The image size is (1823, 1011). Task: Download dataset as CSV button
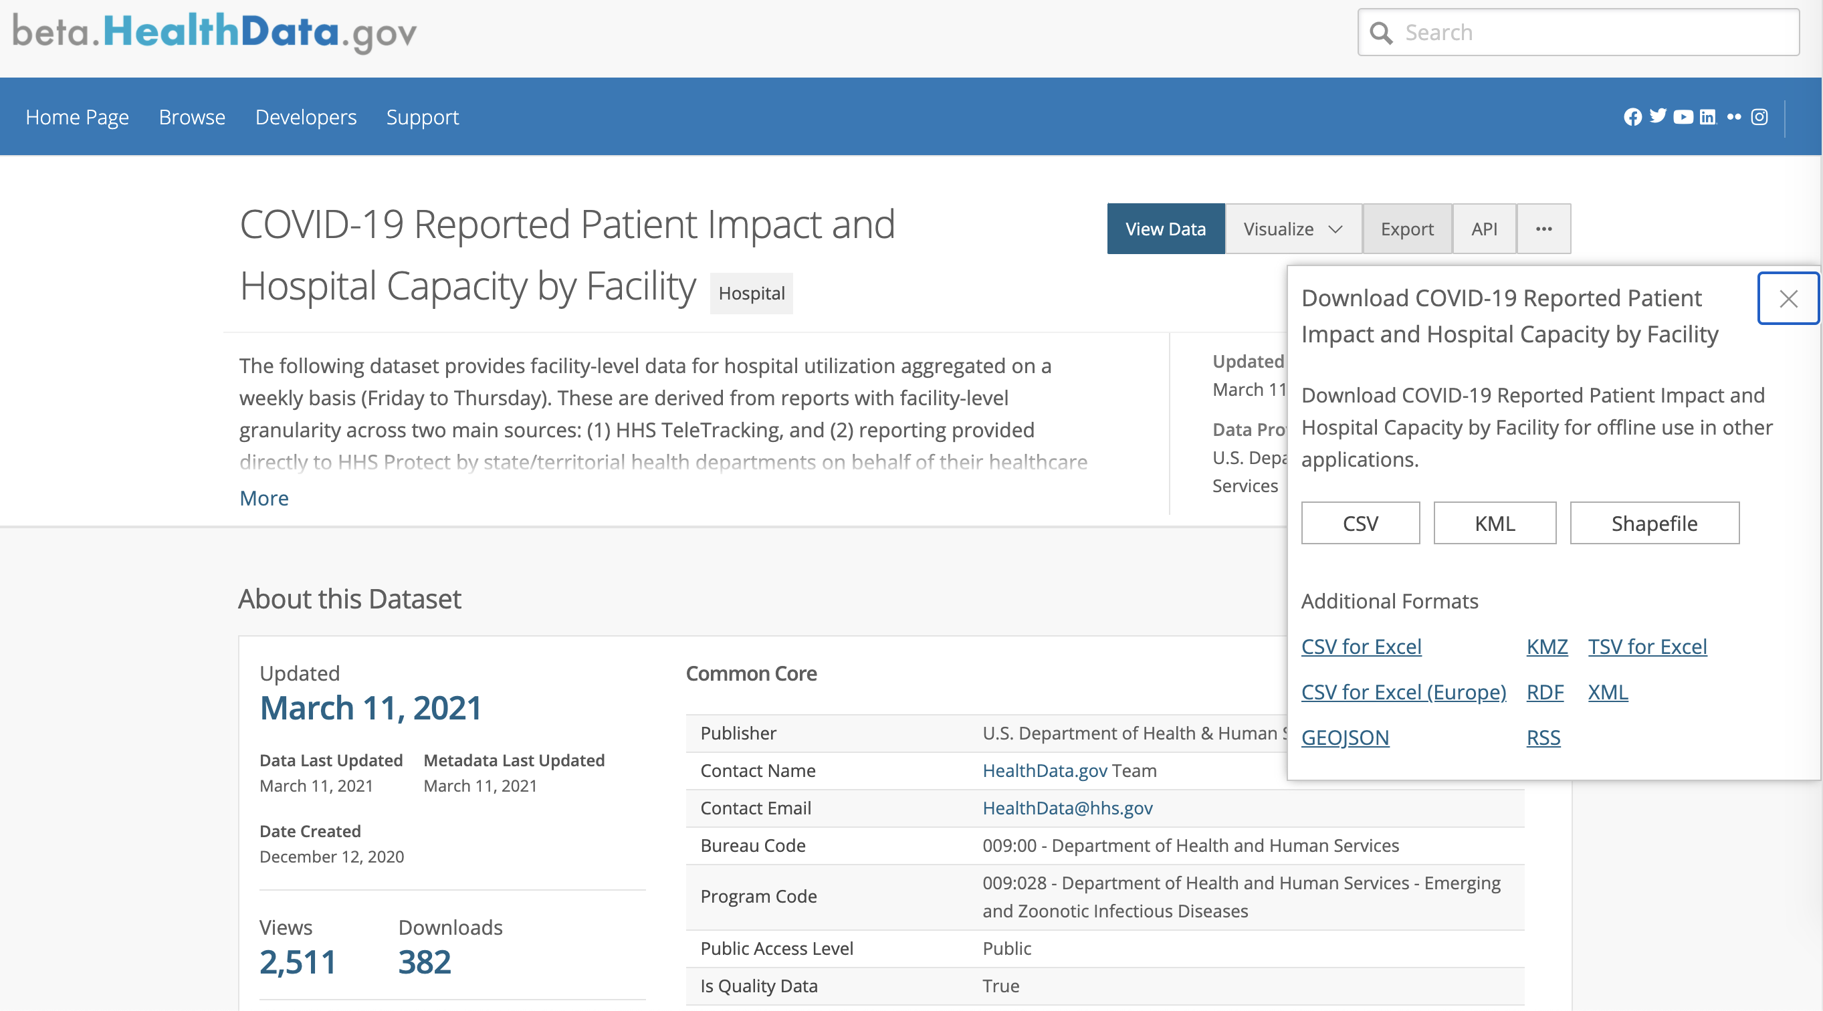pyautogui.click(x=1360, y=523)
